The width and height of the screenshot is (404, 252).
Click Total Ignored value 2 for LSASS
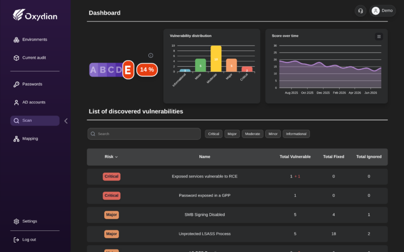(x=369, y=234)
